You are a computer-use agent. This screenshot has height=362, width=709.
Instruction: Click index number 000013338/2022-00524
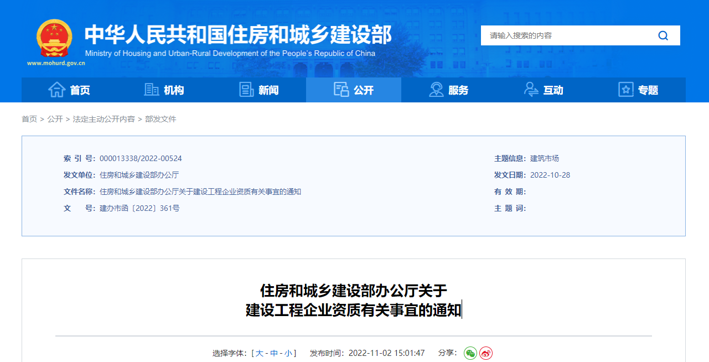point(141,158)
